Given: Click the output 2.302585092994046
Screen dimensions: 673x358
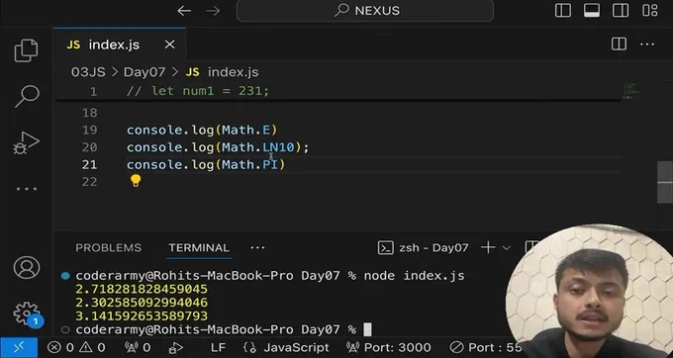Looking at the screenshot, I should click(x=142, y=303).
